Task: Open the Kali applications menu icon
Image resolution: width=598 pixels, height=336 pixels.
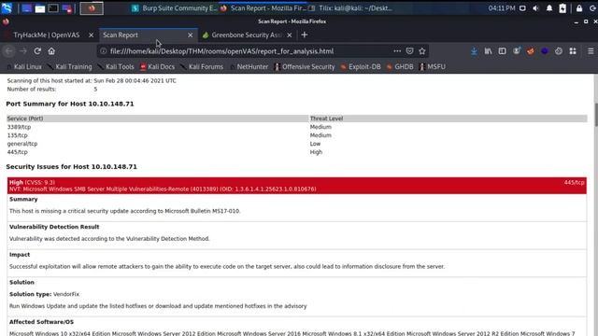Action: pyautogui.click(x=7, y=7)
